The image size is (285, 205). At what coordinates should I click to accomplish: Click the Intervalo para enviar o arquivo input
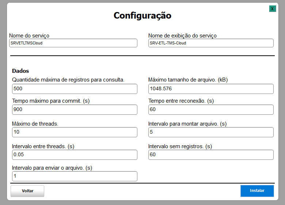coord(75,176)
